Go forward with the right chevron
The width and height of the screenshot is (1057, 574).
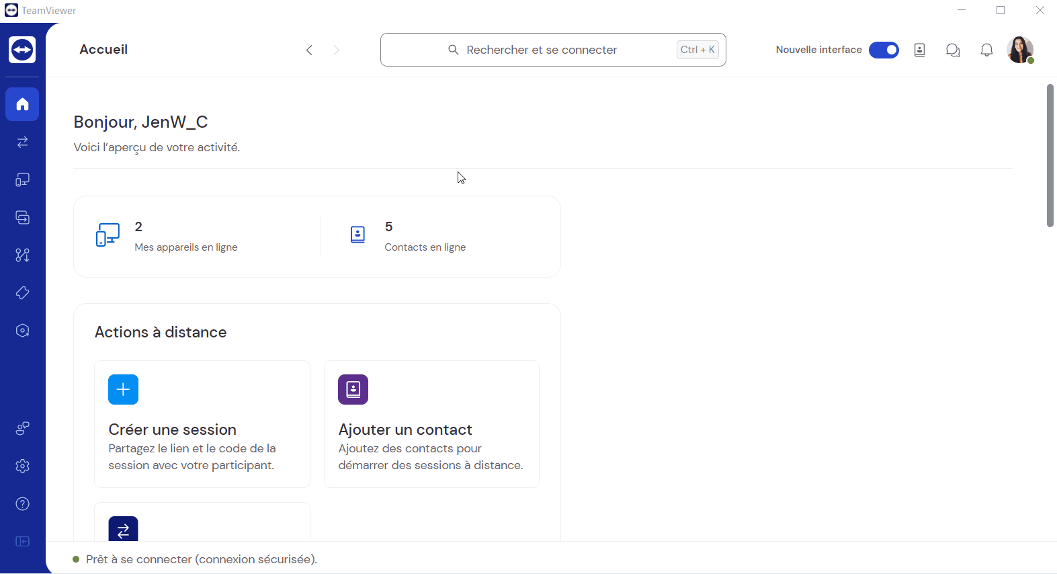point(336,50)
